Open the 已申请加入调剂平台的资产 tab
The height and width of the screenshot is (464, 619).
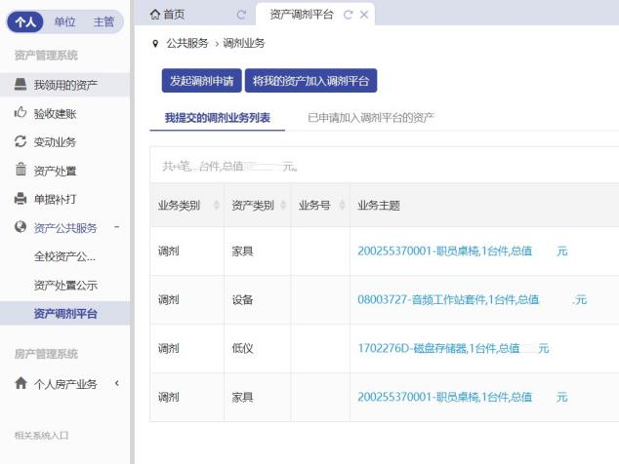pyautogui.click(x=370, y=118)
